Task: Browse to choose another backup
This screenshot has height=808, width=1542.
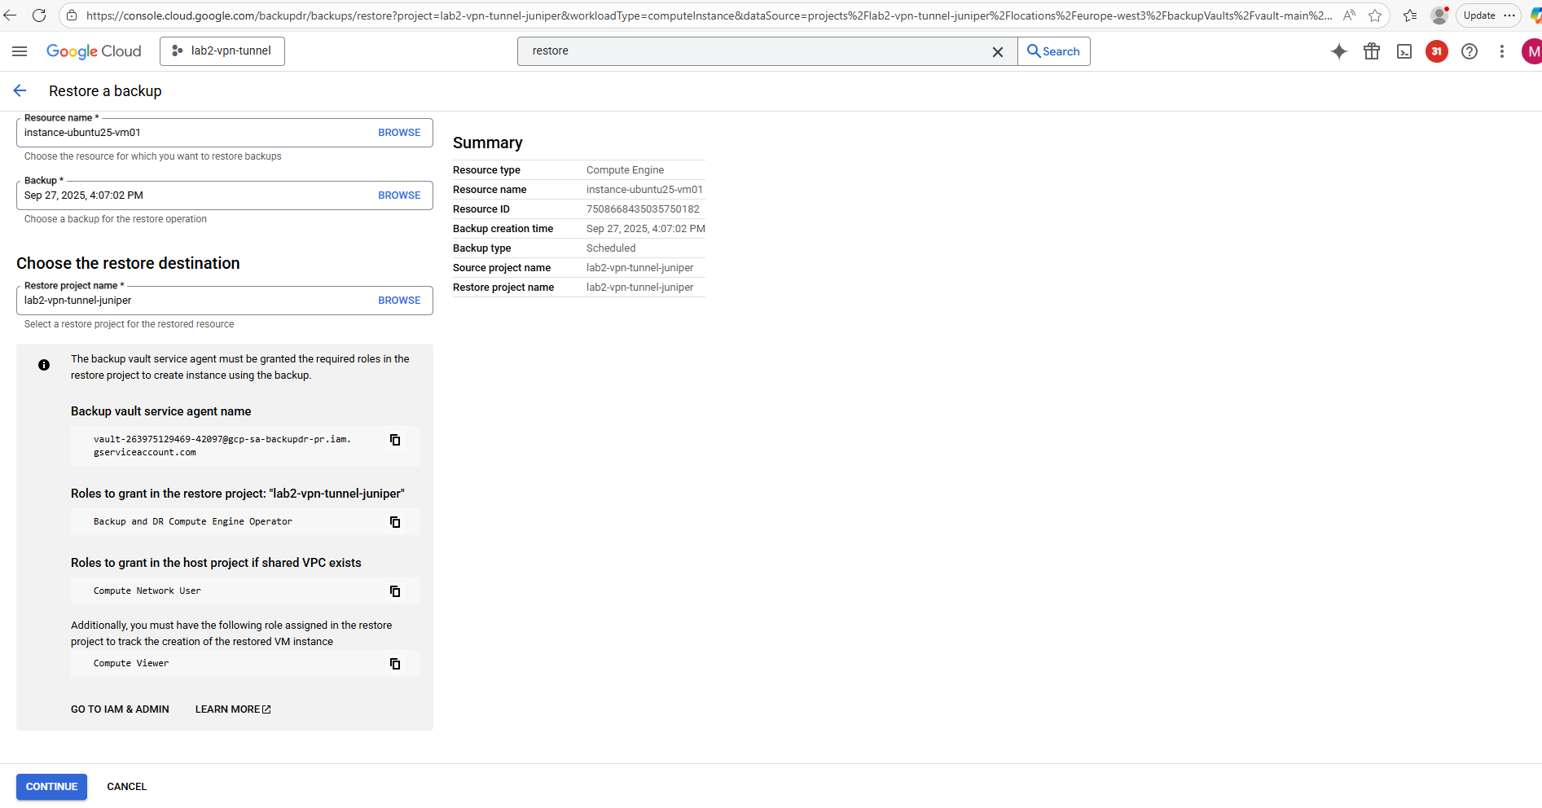Action: [x=399, y=195]
